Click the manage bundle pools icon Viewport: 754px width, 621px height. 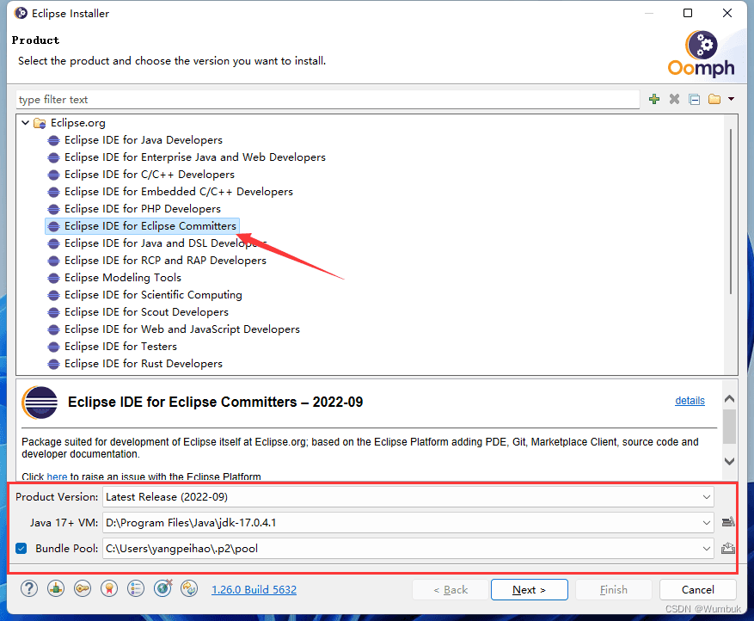pyautogui.click(x=728, y=548)
